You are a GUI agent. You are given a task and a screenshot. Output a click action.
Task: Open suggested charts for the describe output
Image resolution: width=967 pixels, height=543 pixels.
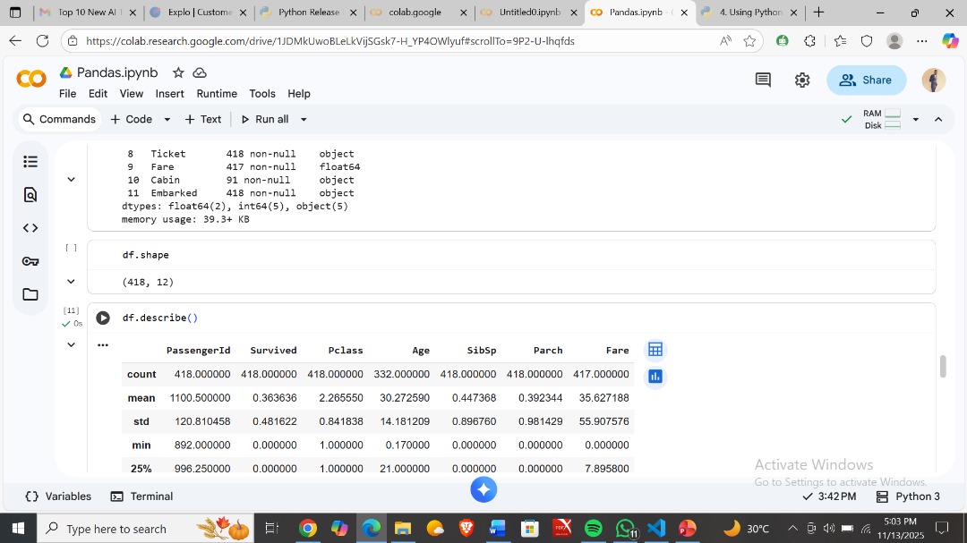click(x=655, y=377)
